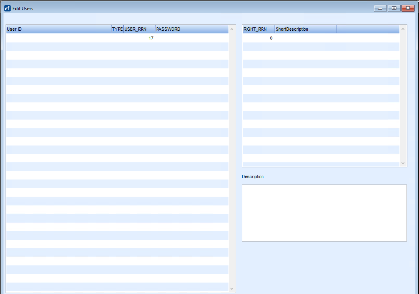This screenshot has width=419, height=294.
Task: Click users grid scrollbar down arrow
Action: pyautogui.click(x=232, y=289)
